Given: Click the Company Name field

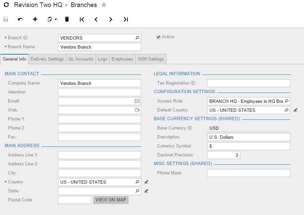Looking at the screenshot, I should point(100,83).
